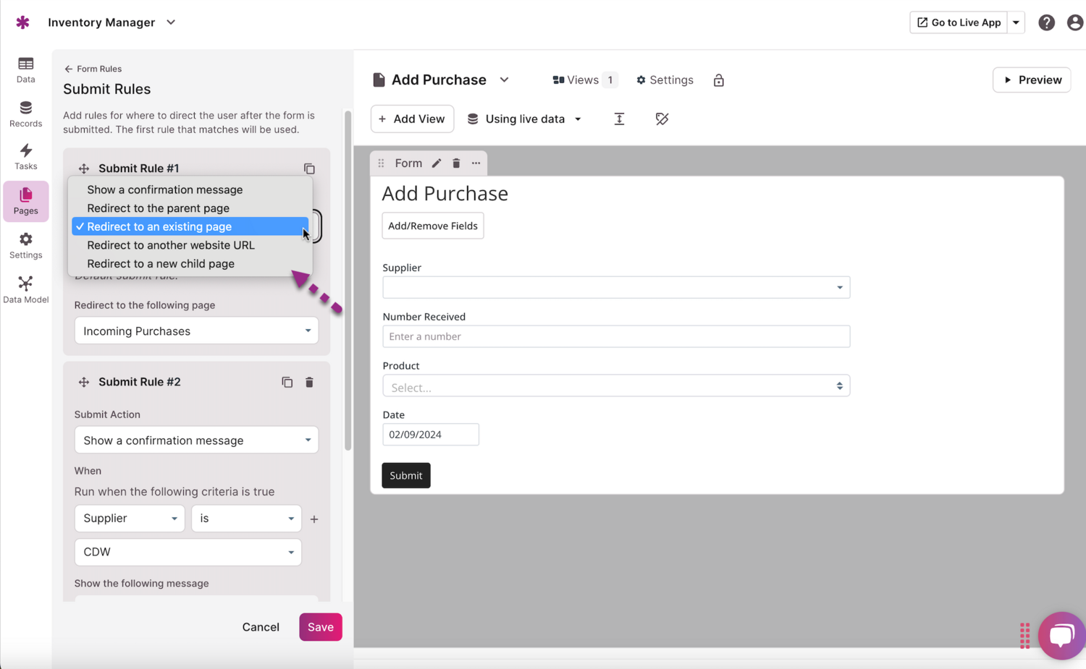Image resolution: width=1086 pixels, height=669 pixels.
Task: Duplicate Submit Rule #1 with copy icon
Action: (x=309, y=169)
